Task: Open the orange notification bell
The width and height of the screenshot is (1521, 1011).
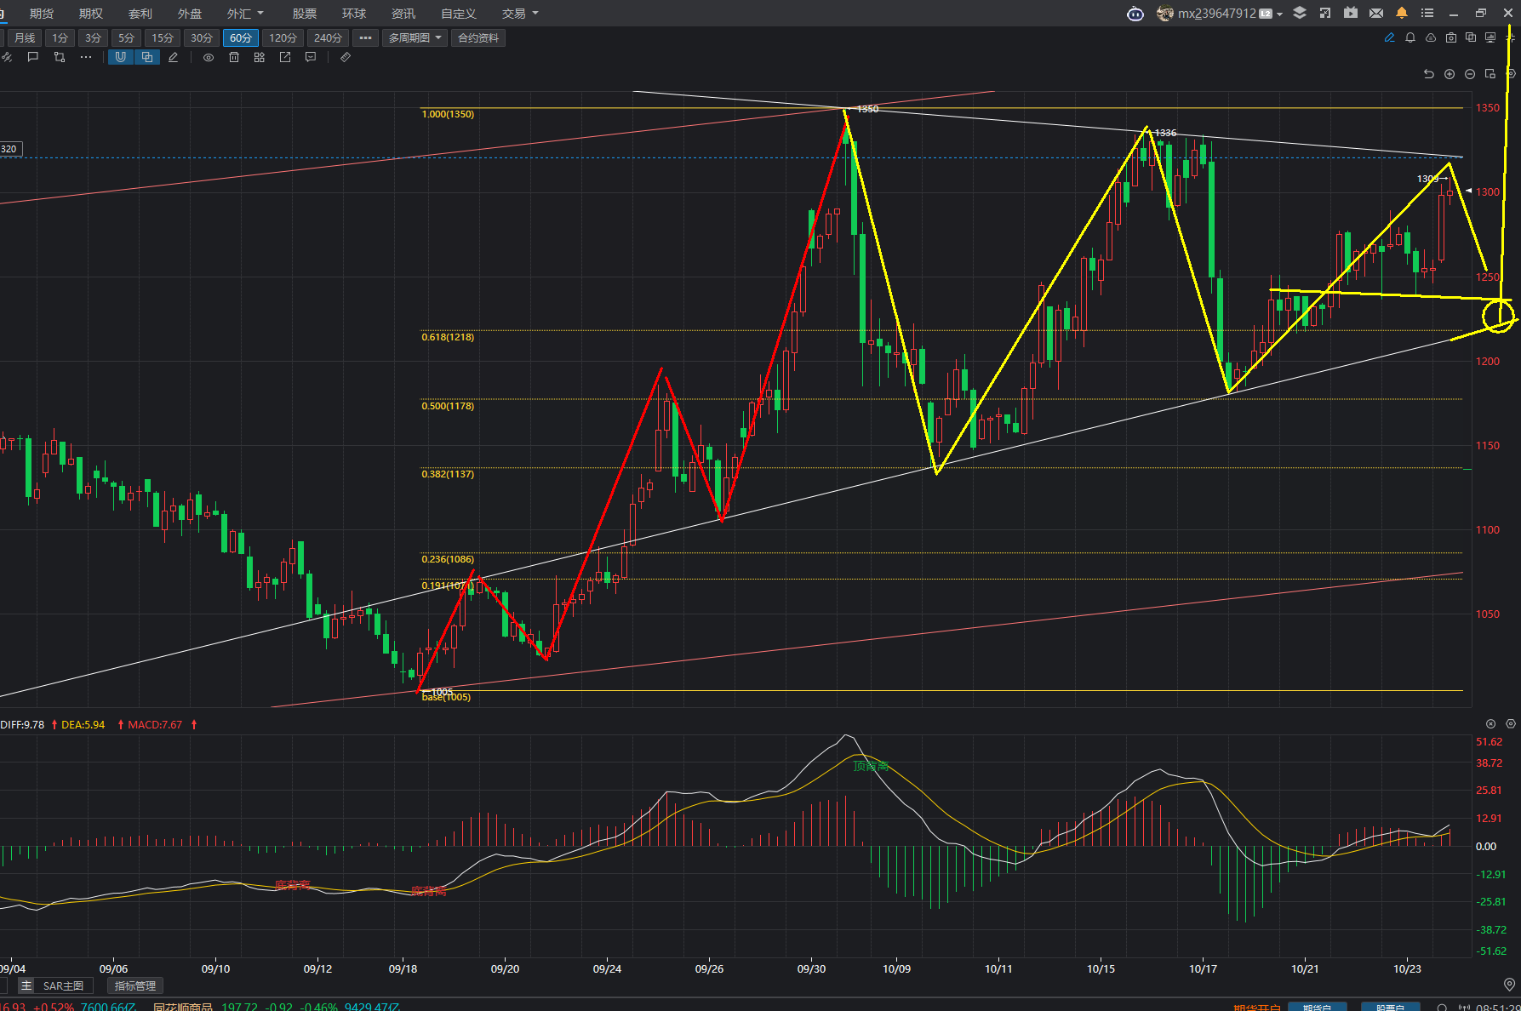Action: click(x=1402, y=13)
